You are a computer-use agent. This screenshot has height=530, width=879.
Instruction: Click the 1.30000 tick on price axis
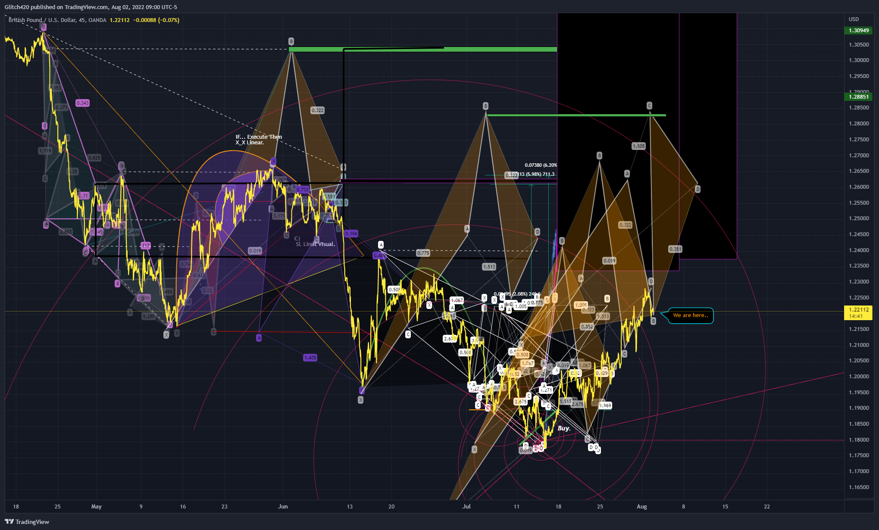[x=859, y=60]
